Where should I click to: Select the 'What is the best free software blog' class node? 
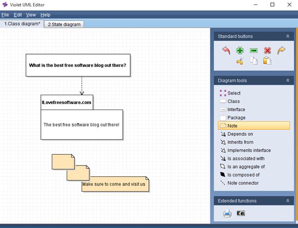(x=78, y=65)
